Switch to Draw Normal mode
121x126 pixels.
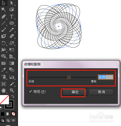pyautogui.click(x=3, y=120)
